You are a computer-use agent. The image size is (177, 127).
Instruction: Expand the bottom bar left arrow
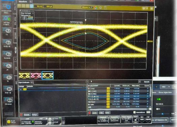pyautogui.click(x=5, y=120)
